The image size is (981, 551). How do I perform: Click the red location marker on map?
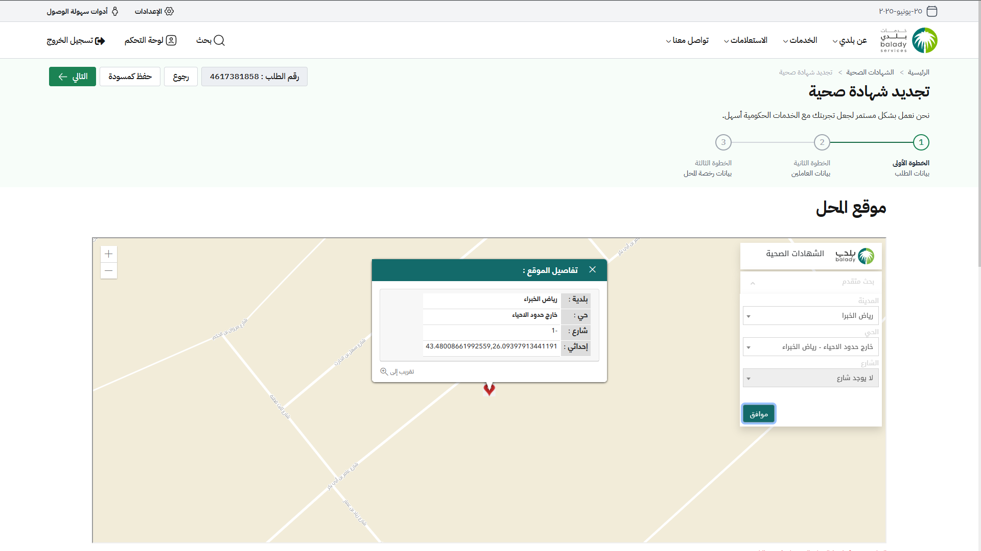[x=489, y=389]
